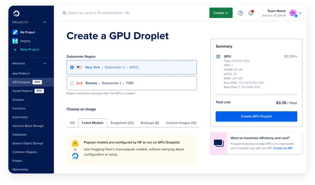Click the VRAM: 80 GB line
Viewport: 315px width, 185px height.
tap(233, 70)
